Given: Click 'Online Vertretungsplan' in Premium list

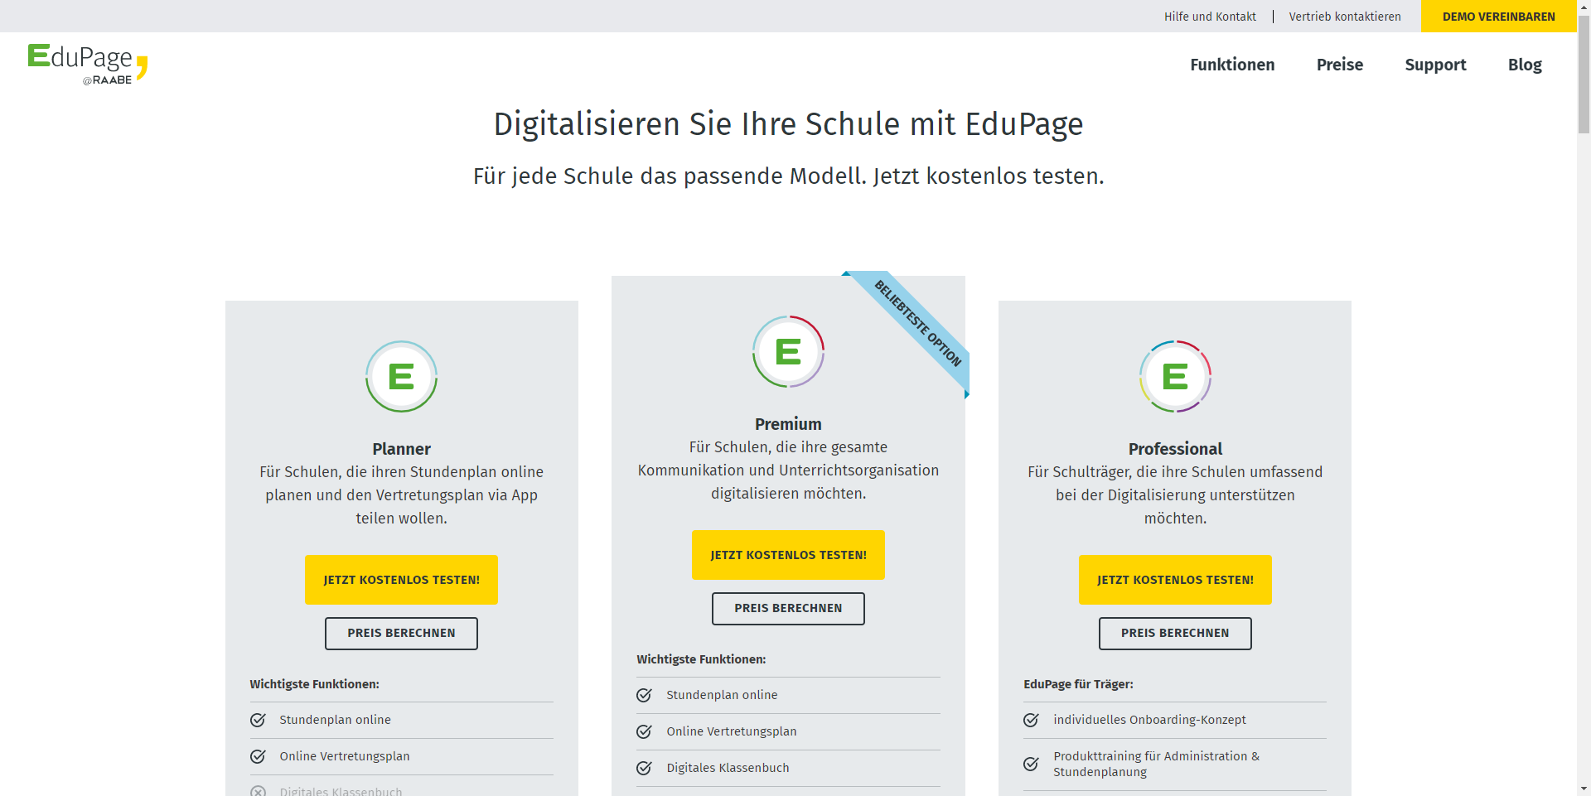Looking at the screenshot, I should [x=732, y=731].
